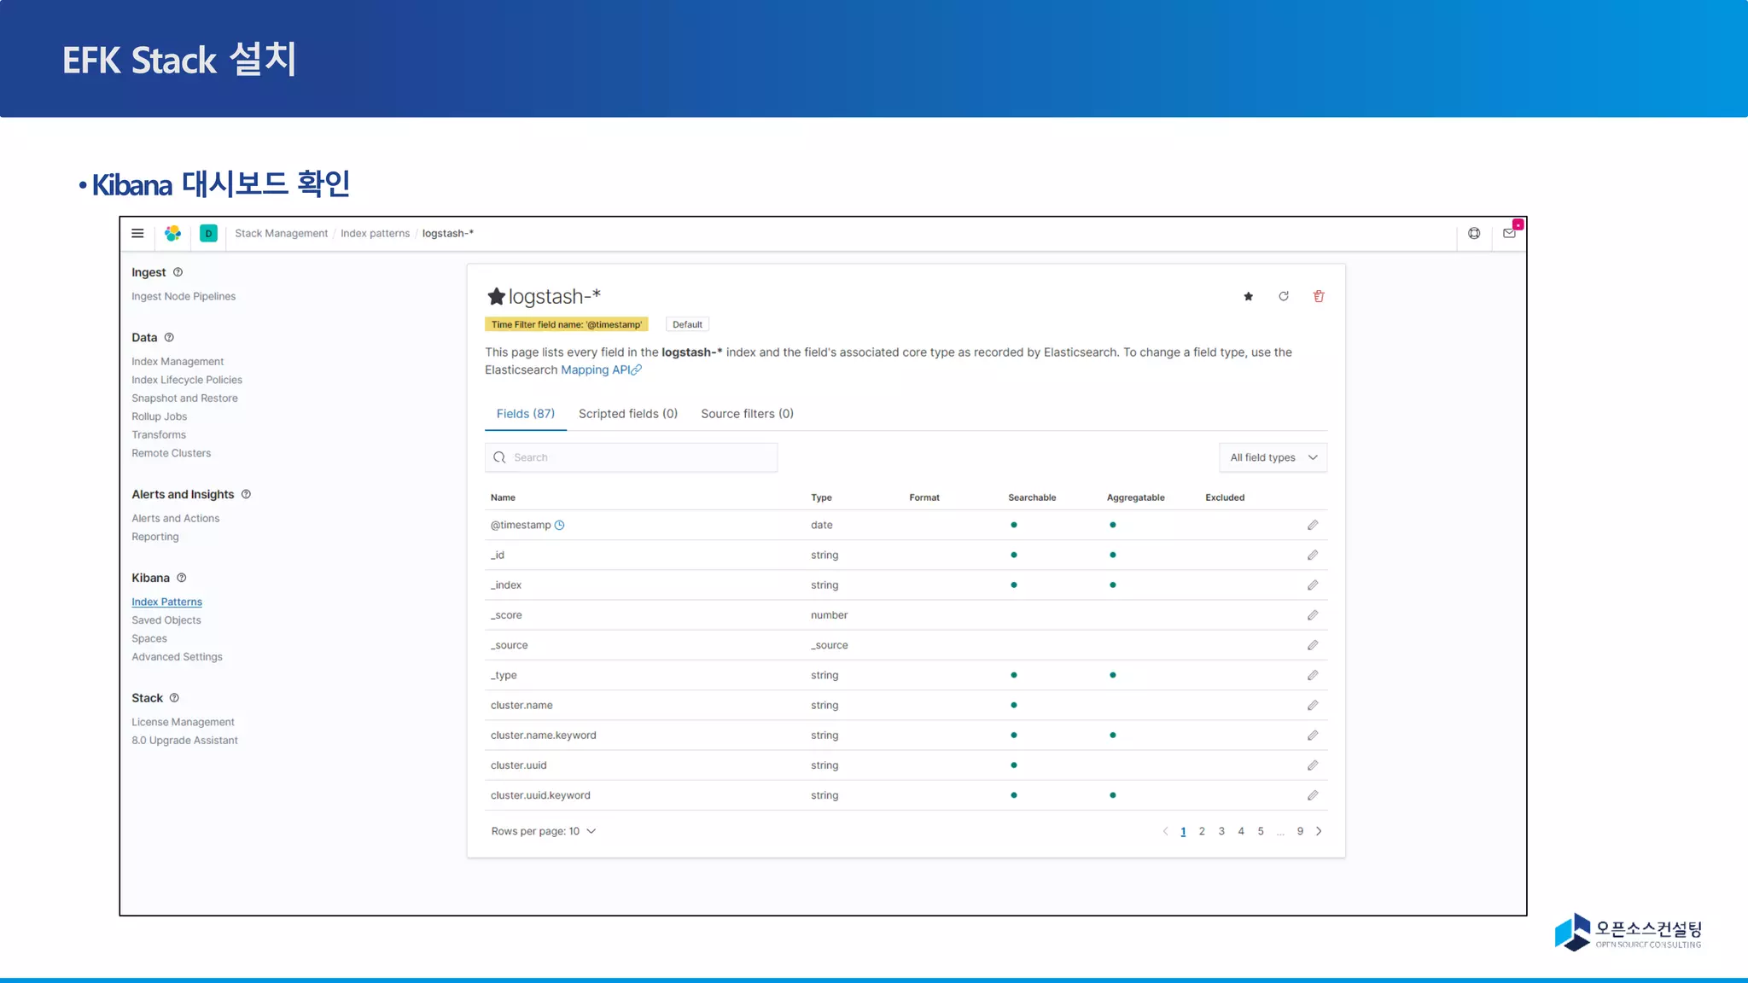Open the hamburger navigation menu
The height and width of the screenshot is (983, 1748).
(137, 233)
